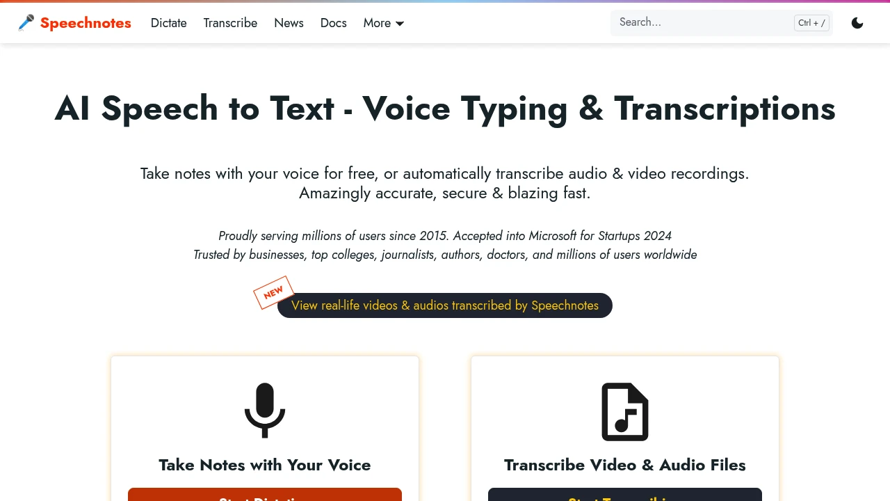Click the Start Dictating orange button

tap(265, 495)
